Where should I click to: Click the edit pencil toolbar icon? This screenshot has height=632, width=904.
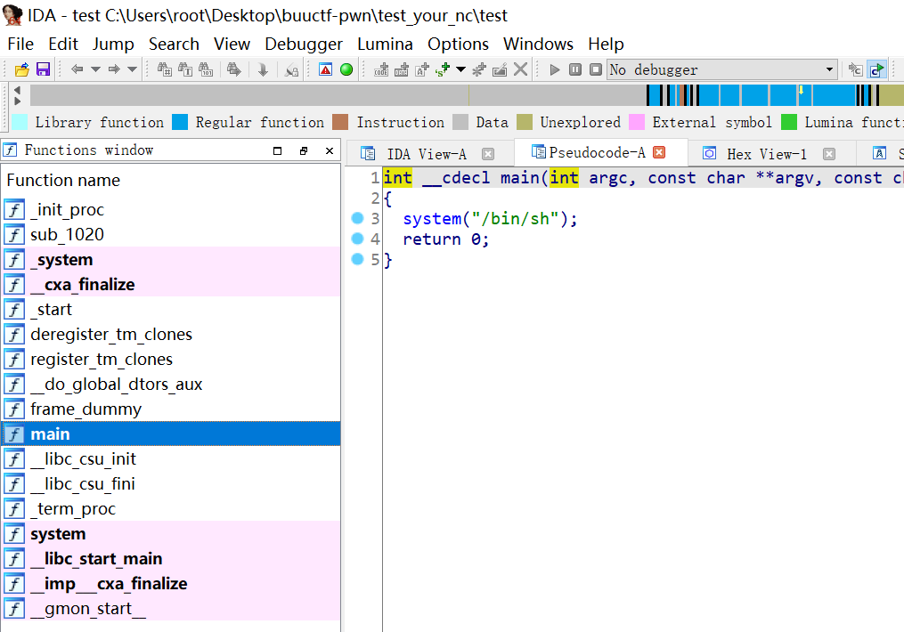pos(500,69)
